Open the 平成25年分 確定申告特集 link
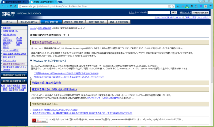The image size is (214, 127). [x=46, y=83]
